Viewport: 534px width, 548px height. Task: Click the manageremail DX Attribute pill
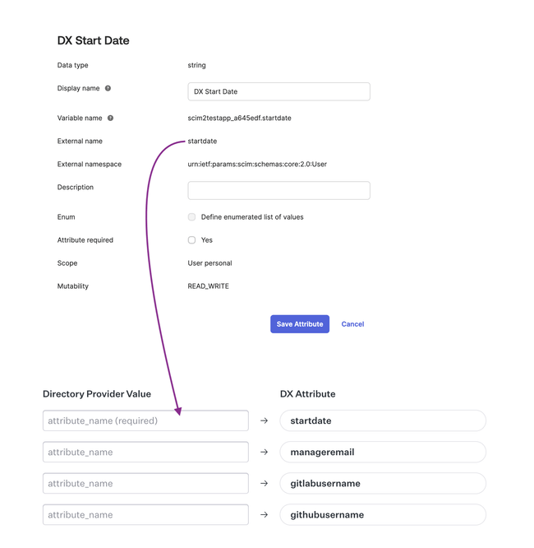383,452
